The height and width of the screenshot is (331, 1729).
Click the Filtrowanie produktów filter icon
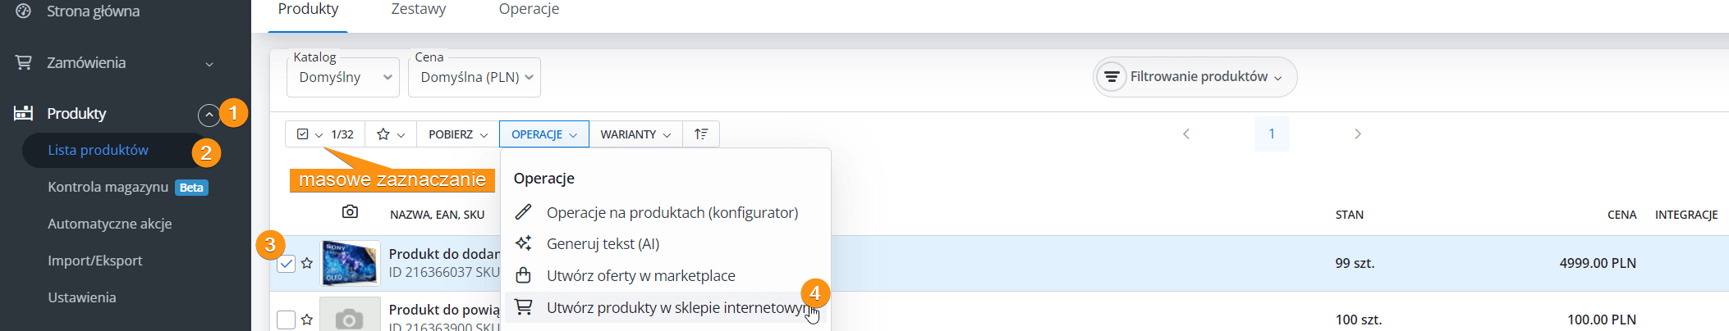(1112, 77)
